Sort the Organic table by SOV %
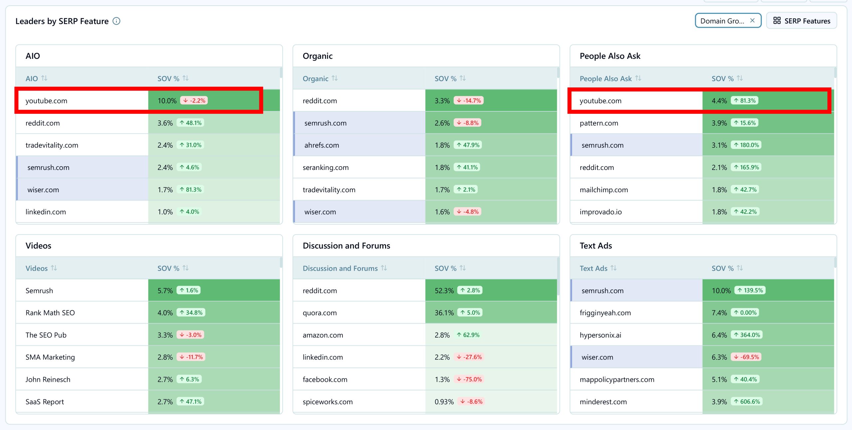The width and height of the screenshot is (852, 430). (463, 78)
